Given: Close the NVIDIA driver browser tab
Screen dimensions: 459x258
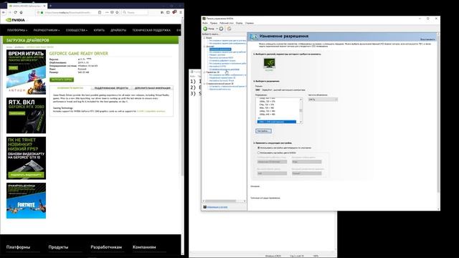Looking at the screenshot, I should (44, 6).
